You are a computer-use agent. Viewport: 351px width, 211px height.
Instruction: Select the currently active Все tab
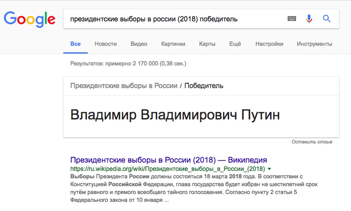pyautogui.click(x=75, y=44)
